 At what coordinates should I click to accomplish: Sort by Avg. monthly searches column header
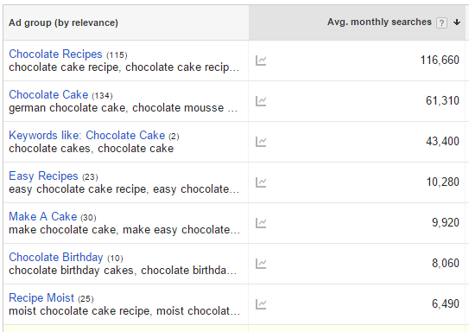[379, 22]
